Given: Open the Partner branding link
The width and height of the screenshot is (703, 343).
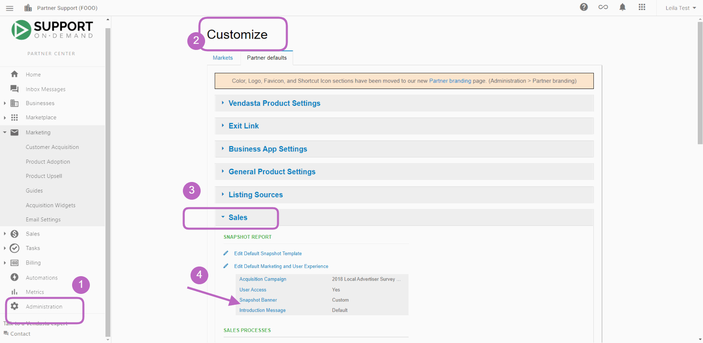Looking at the screenshot, I should point(450,81).
